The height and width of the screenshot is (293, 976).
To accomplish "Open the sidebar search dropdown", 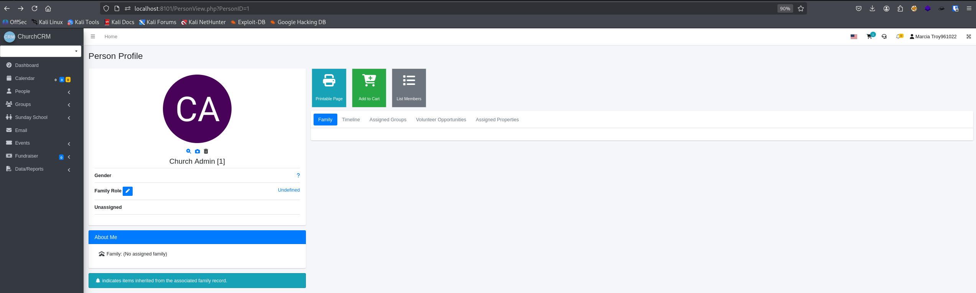I will coord(41,51).
